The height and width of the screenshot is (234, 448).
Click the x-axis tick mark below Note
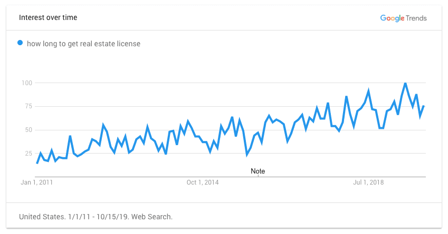pyautogui.click(x=258, y=176)
